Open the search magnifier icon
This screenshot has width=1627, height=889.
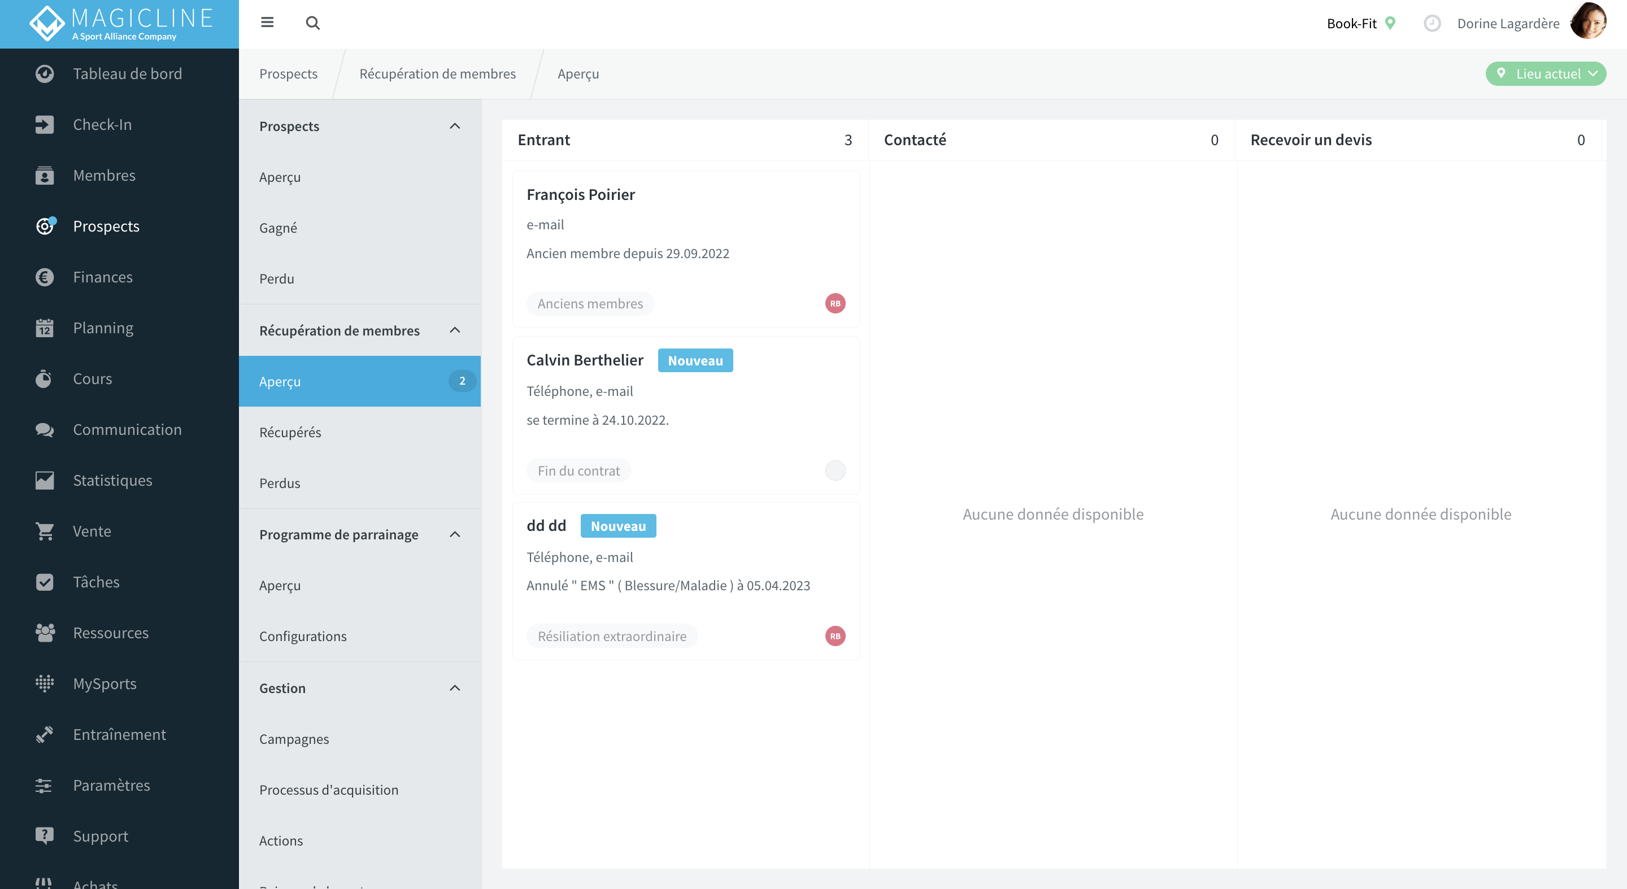(312, 23)
